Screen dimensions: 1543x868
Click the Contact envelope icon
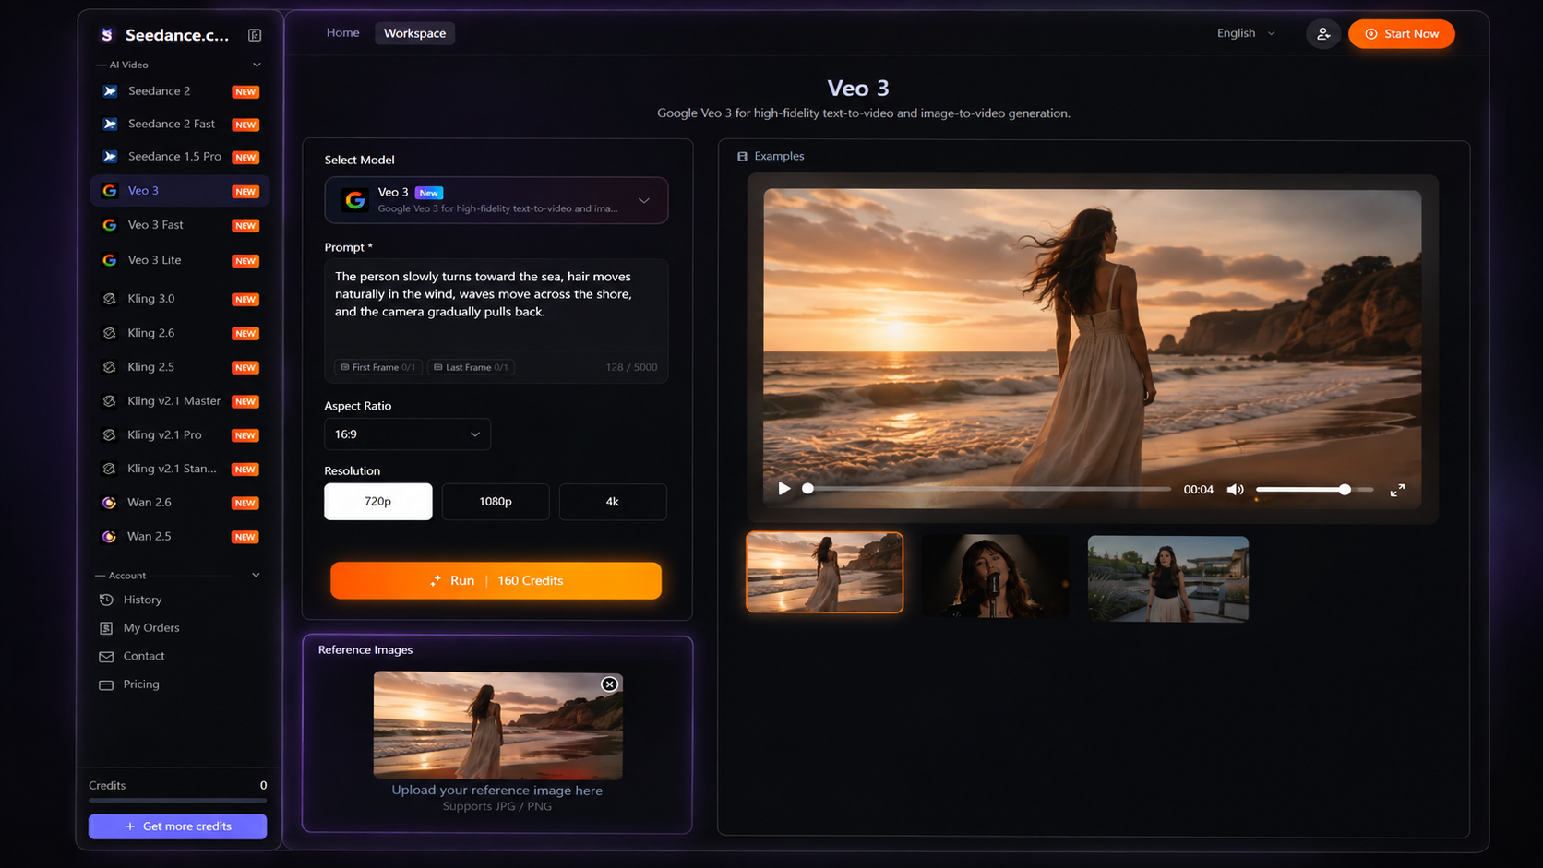point(106,657)
